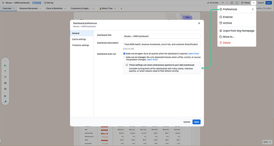274x146 pixels.
Task: Click the top bar Cancel button
Action: (x=260, y=3)
